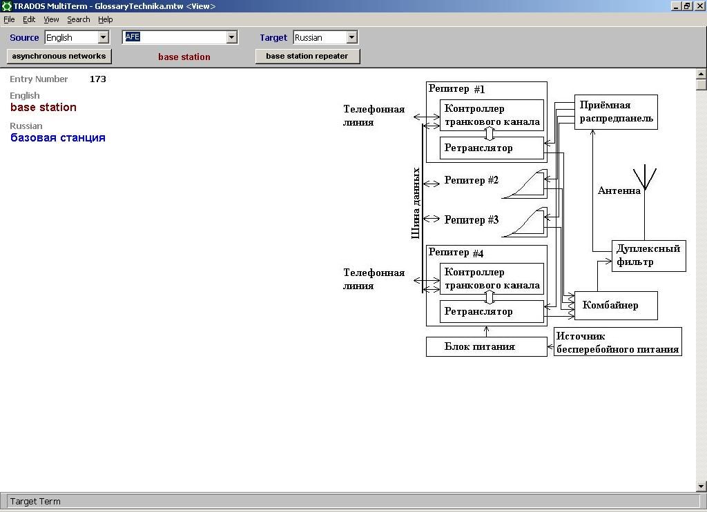Screen dimensions: 707x512
Task: Open the File menu
Action: (x=9, y=19)
